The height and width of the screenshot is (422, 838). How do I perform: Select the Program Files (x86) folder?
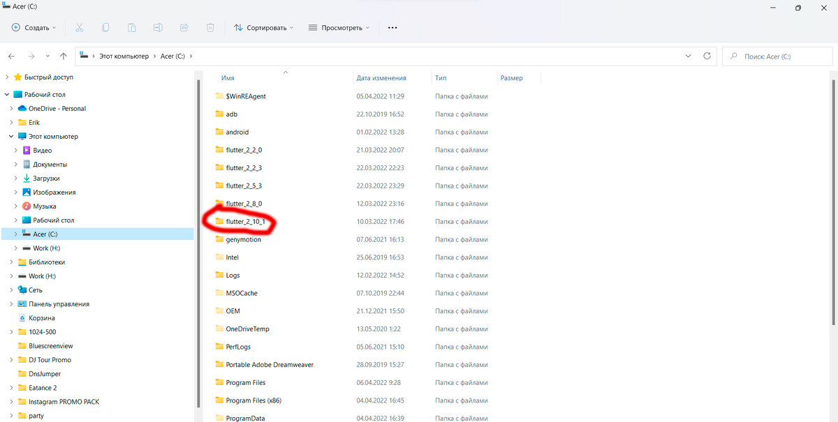click(x=253, y=400)
